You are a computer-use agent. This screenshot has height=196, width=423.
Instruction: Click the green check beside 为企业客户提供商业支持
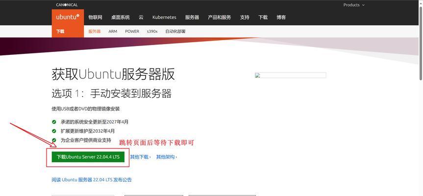54,140
